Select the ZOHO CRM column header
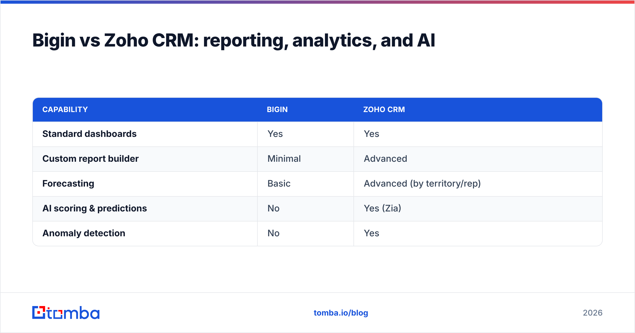Screen dimensions: 635x333 (x=384, y=109)
